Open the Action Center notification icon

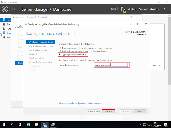tap(166, 125)
